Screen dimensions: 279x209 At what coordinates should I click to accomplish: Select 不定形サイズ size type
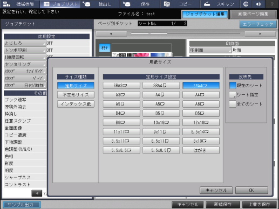76,95
